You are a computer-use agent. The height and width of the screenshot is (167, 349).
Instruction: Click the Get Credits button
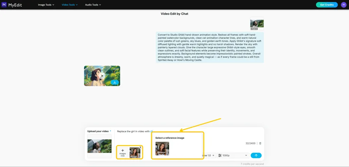(x=327, y=5)
